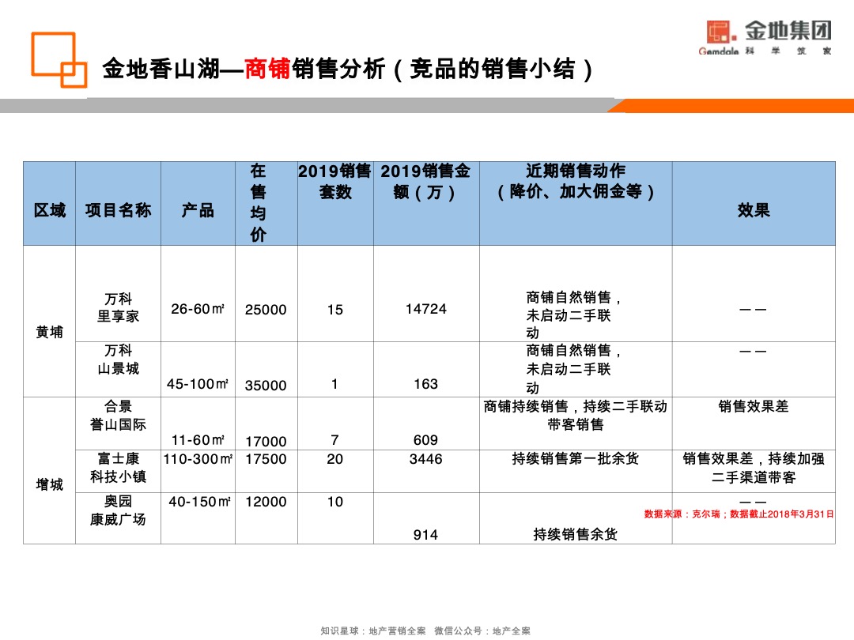
Task: Select the 产品 header cell
Action: [198, 210]
